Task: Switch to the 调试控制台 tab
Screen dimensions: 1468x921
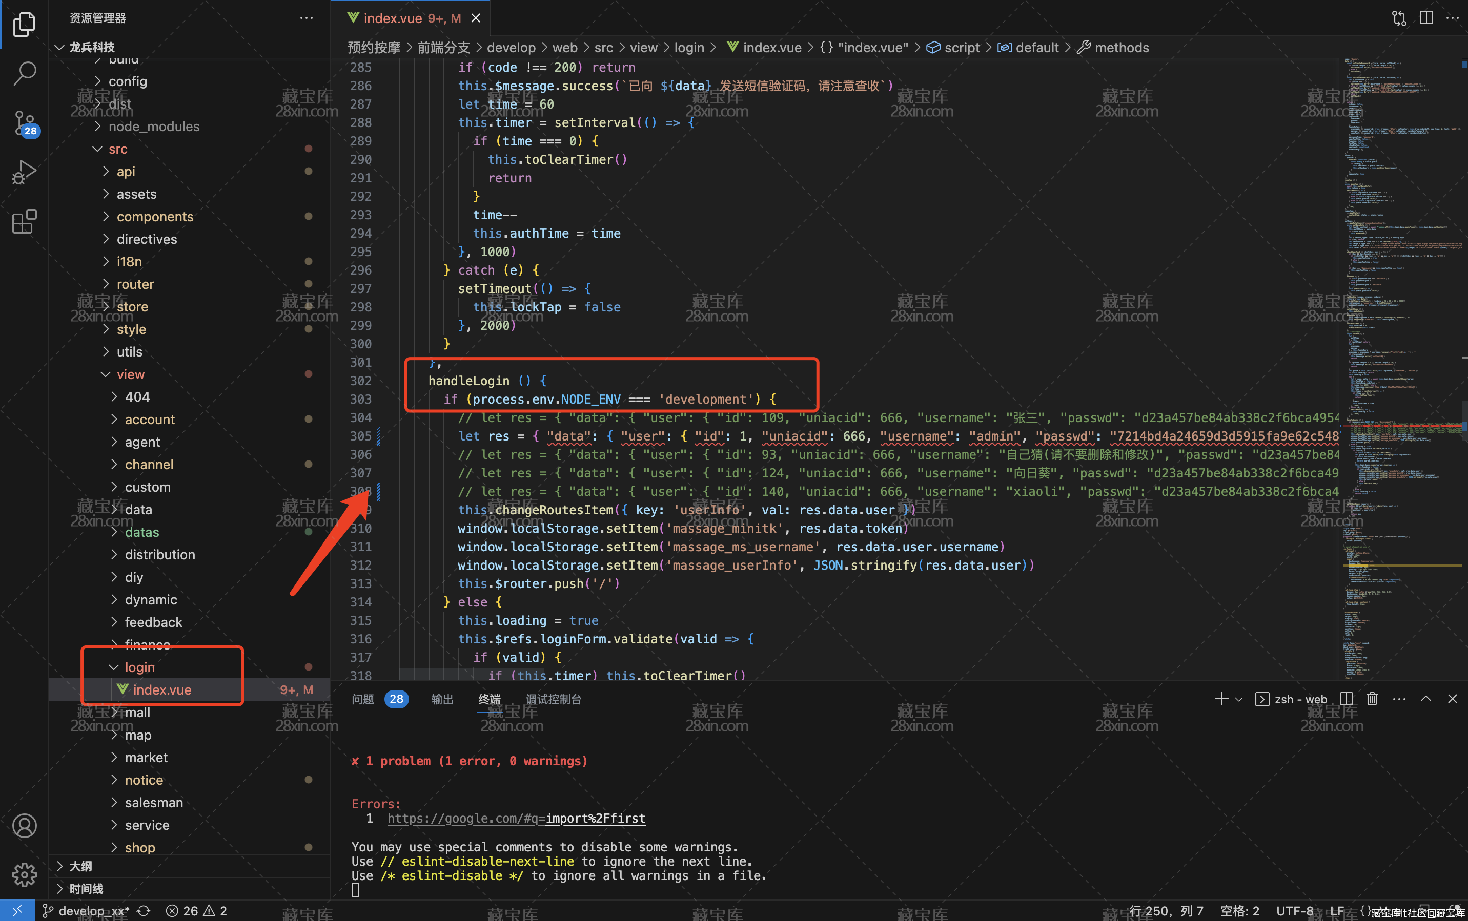Action: [x=553, y=699]
